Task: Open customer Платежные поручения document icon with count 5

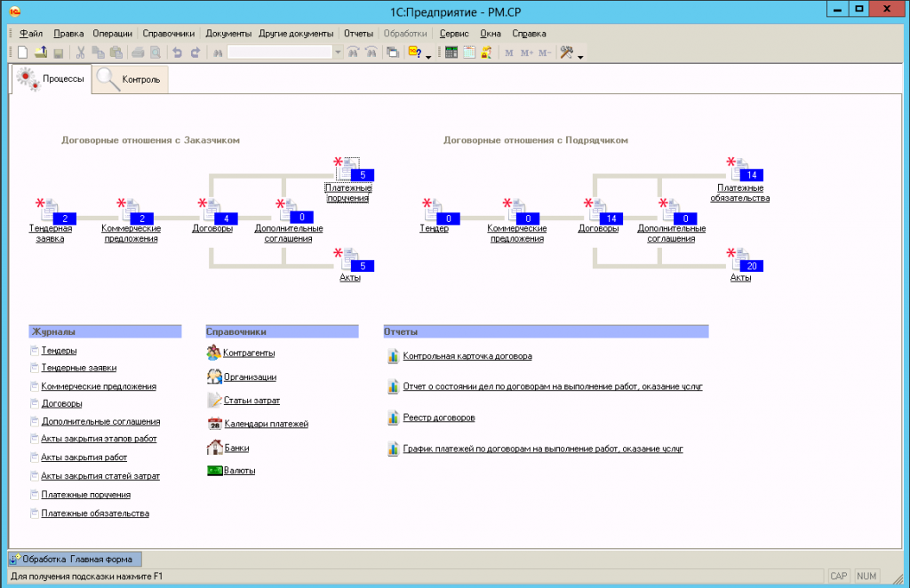Action: click(x=348, y=168)
